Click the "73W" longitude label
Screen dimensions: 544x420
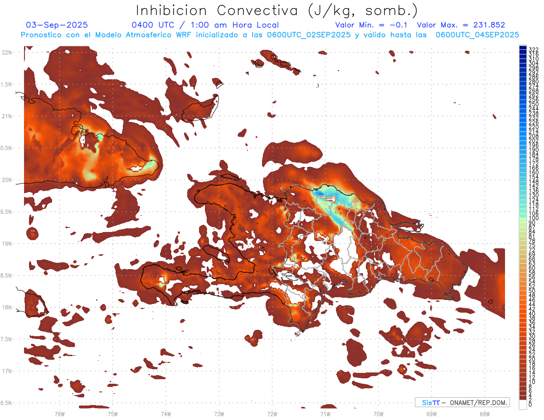(219, 414)
